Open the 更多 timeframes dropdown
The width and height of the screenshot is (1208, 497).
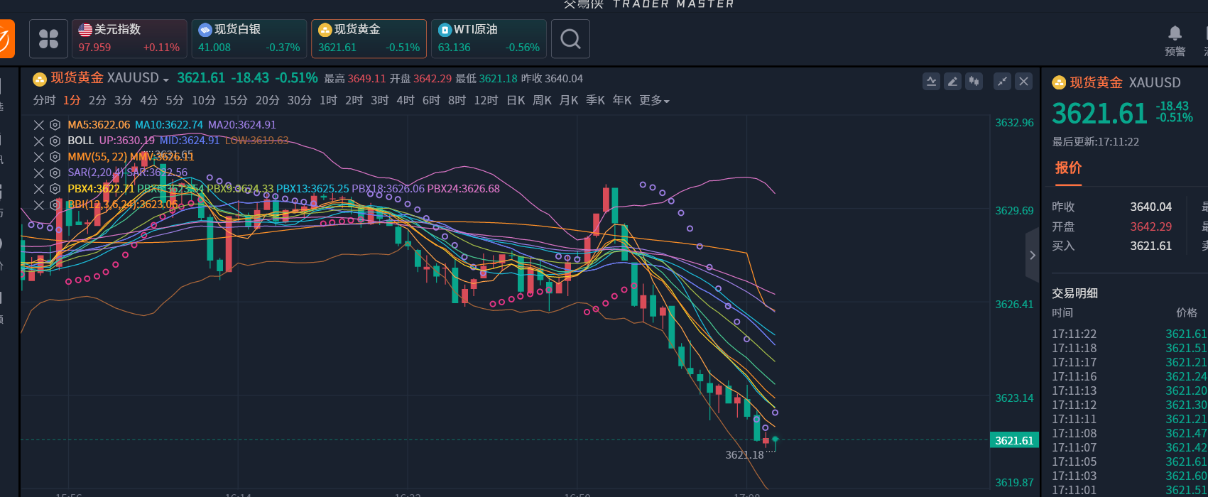pos(654,101)
